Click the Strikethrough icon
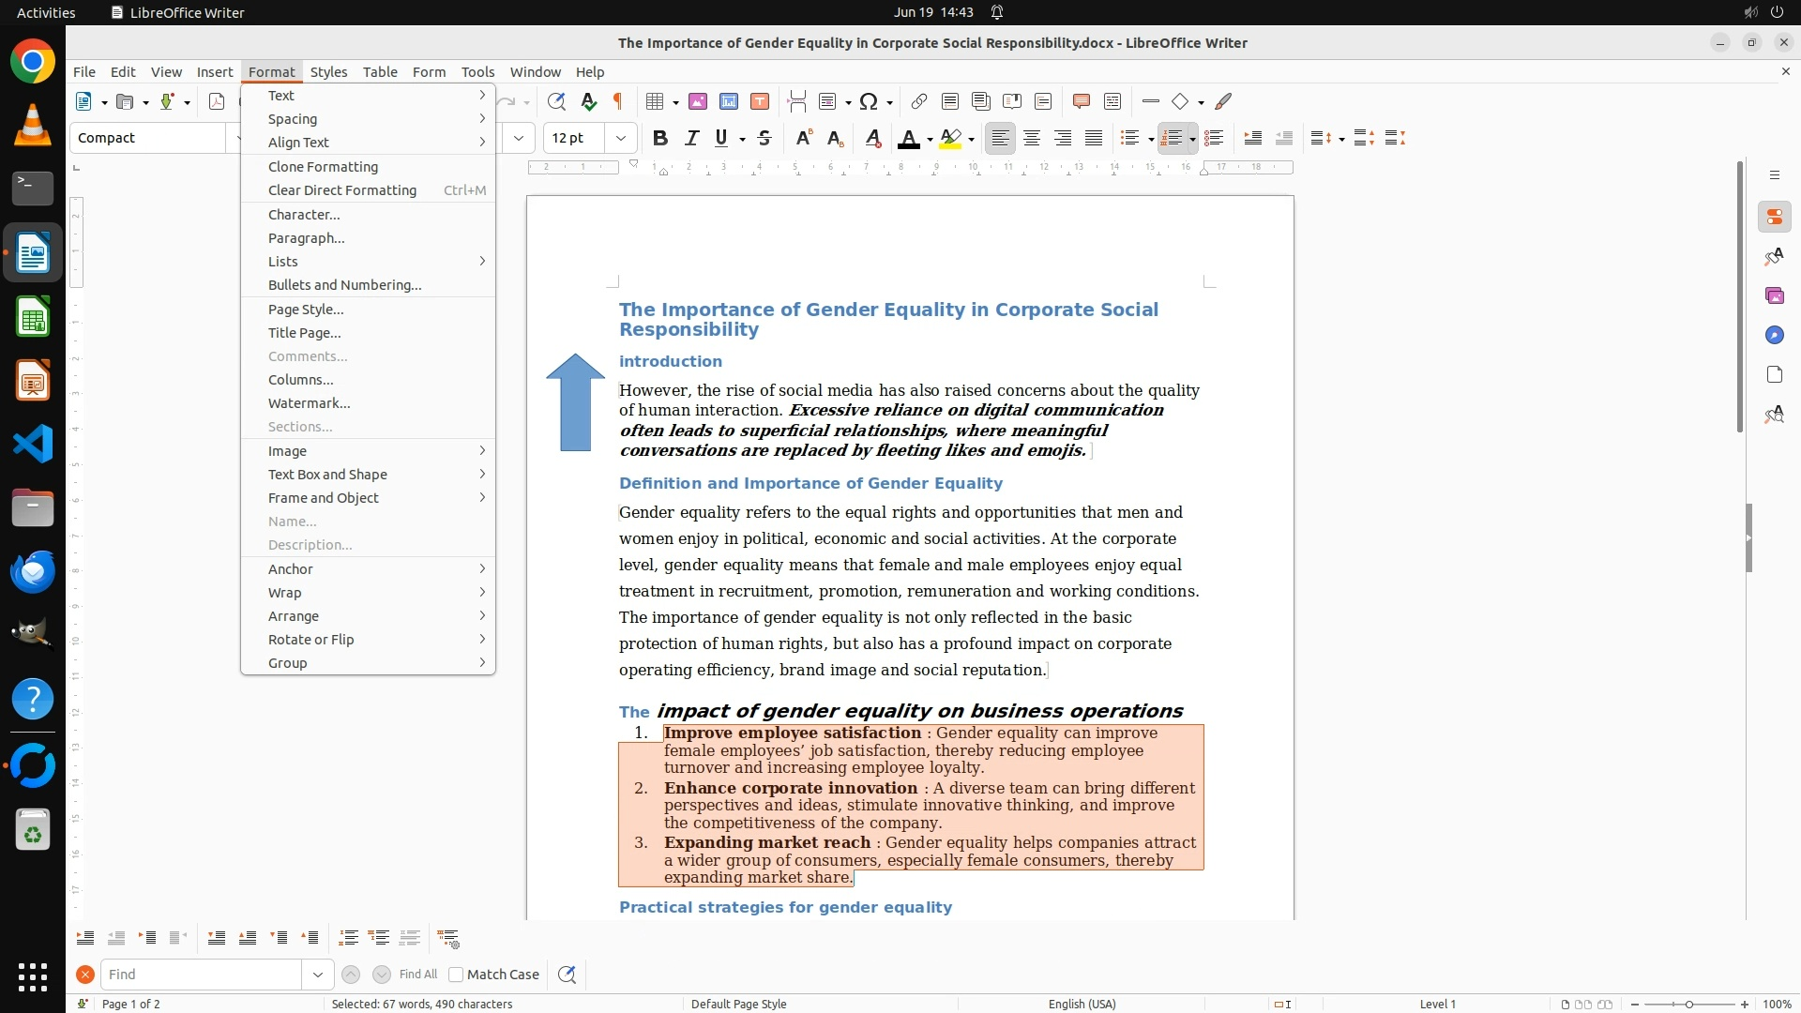The height and width of the screenshot is (1013, 1801). click(x=764, y=138)
